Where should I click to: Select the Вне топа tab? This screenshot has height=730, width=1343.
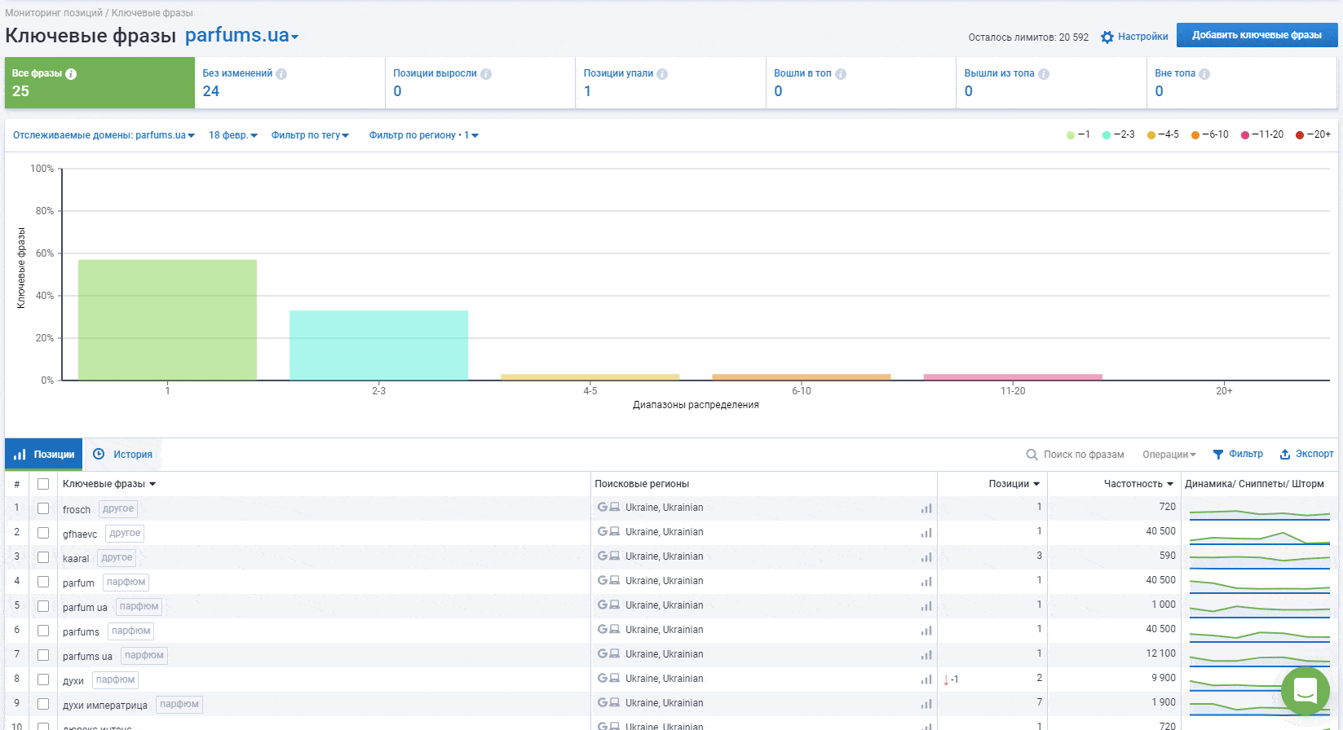click(x=1241, y=82)
